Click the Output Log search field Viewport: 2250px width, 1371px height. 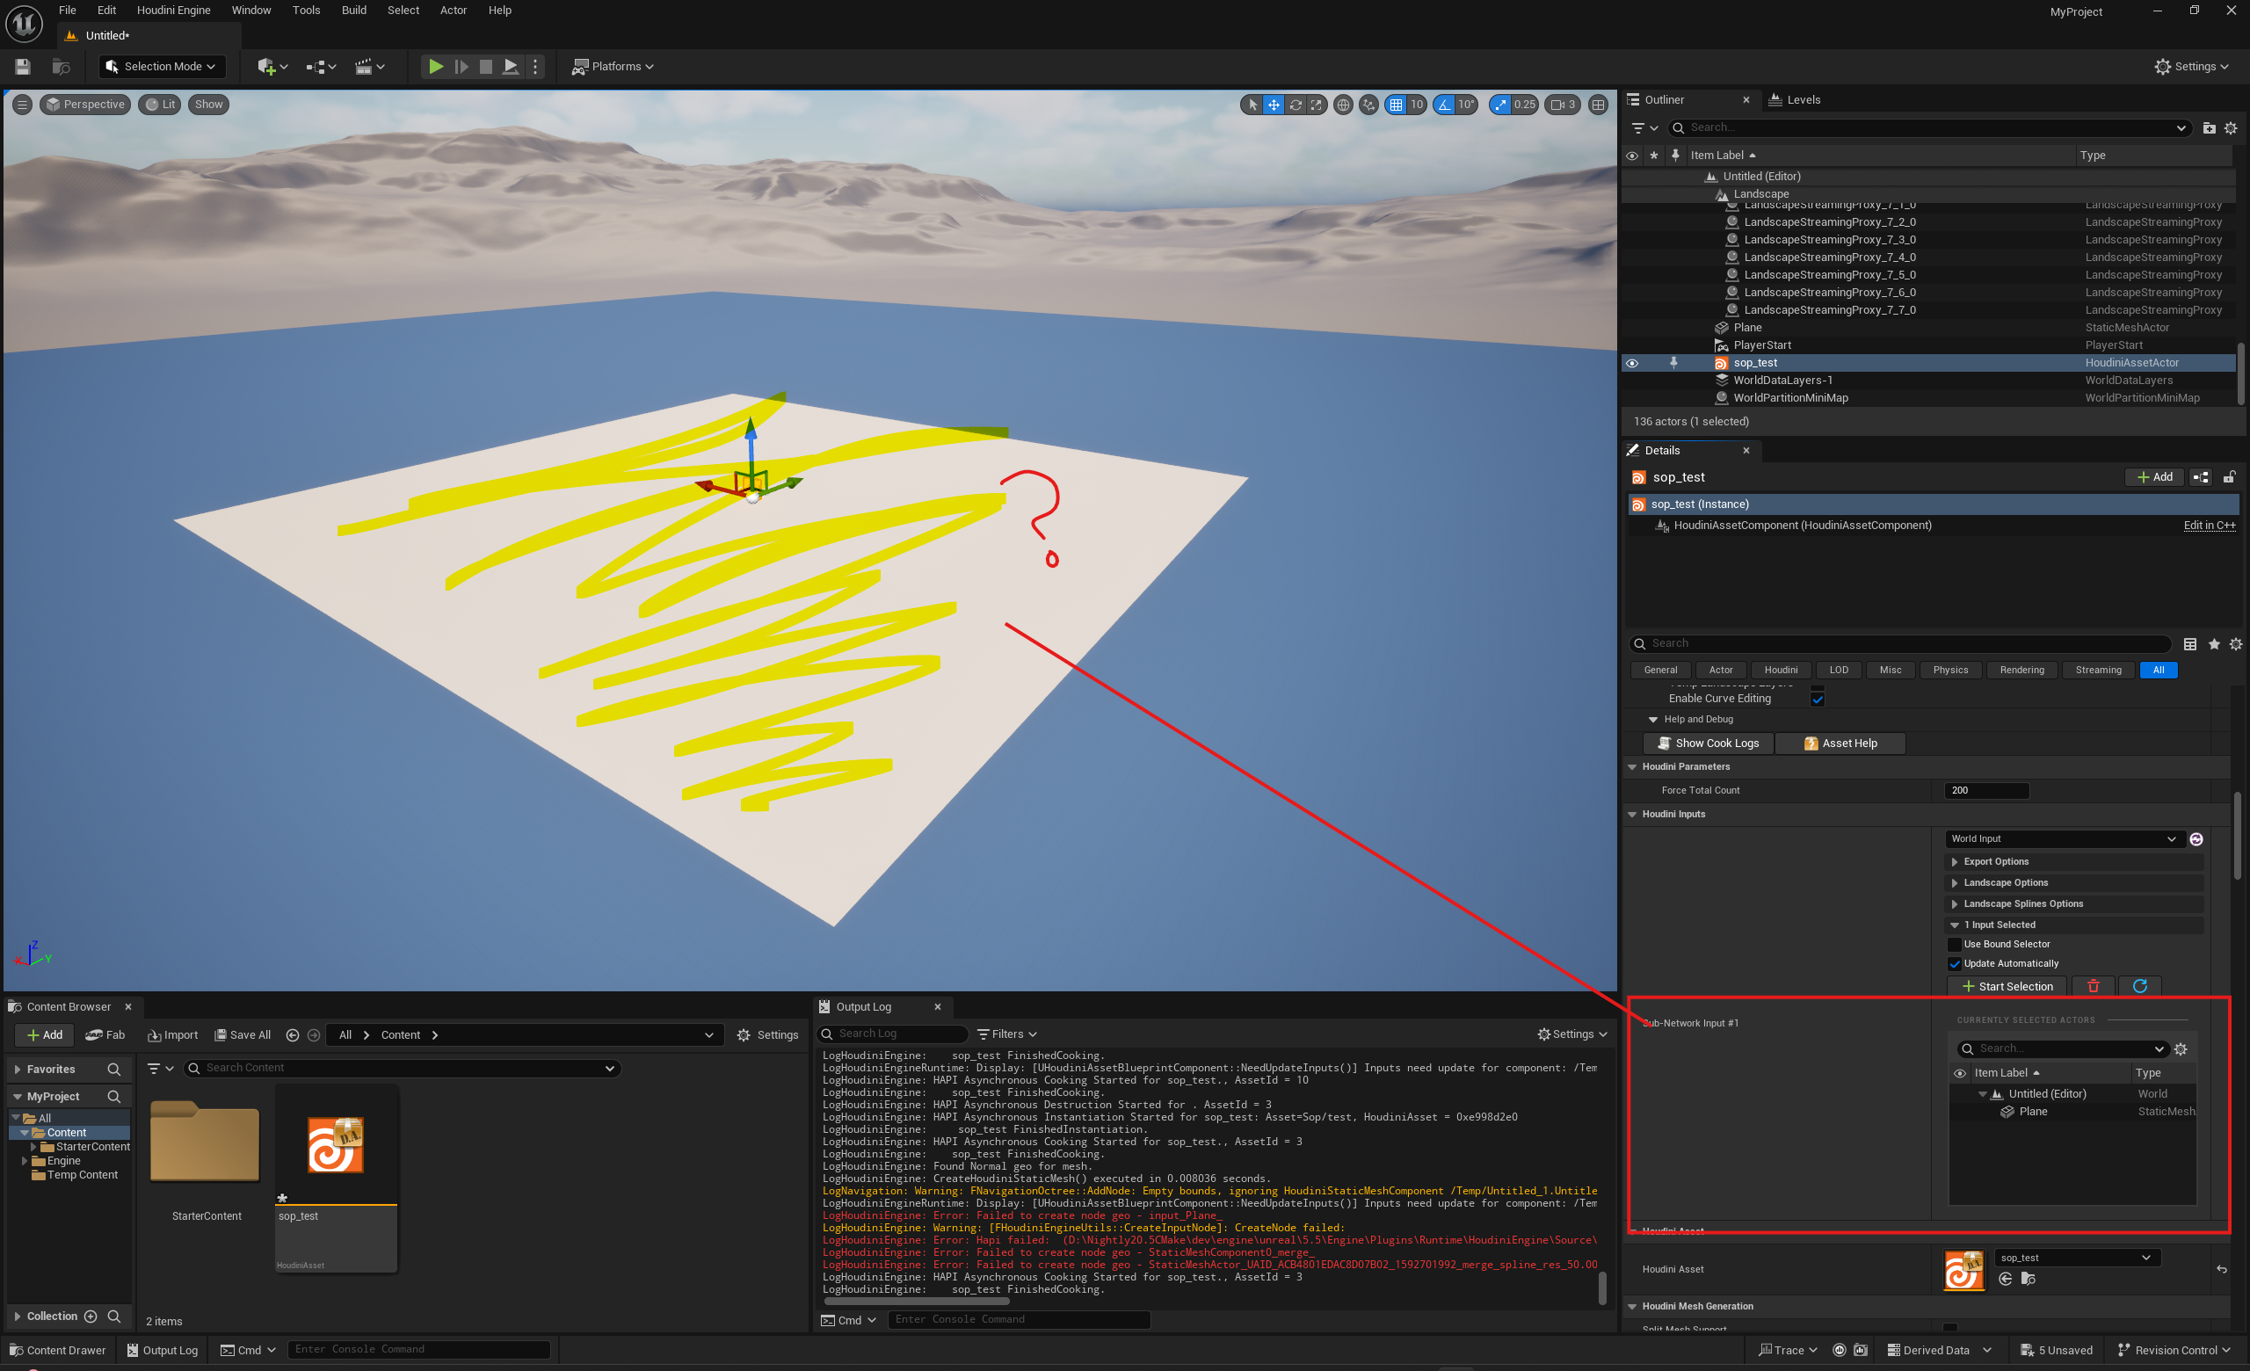893,1034
